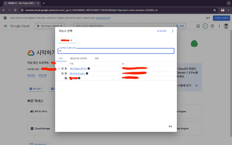Switch to the 전체 tab
The width and height of the screenshot is (232, 145).
tap(97, 59)
